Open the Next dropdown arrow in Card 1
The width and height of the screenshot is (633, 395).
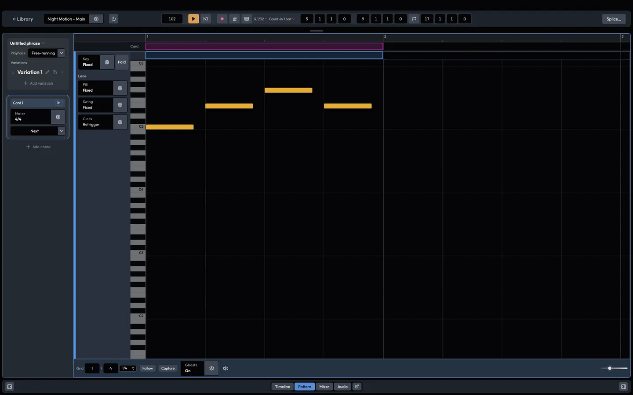point(62,131)
